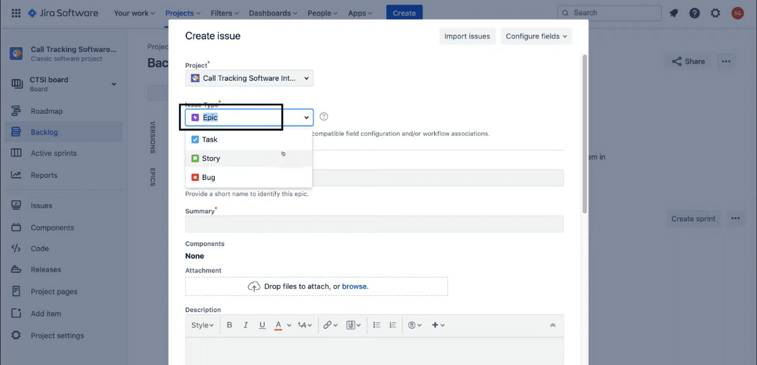Open the People menu

(x=323, y=13)
